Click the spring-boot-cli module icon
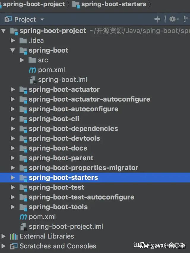The width and height of the screenshot is (190, 253). (23, 119)
